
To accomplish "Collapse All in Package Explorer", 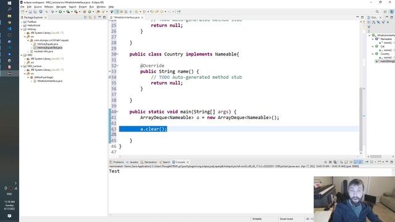I will pos(85,17).
